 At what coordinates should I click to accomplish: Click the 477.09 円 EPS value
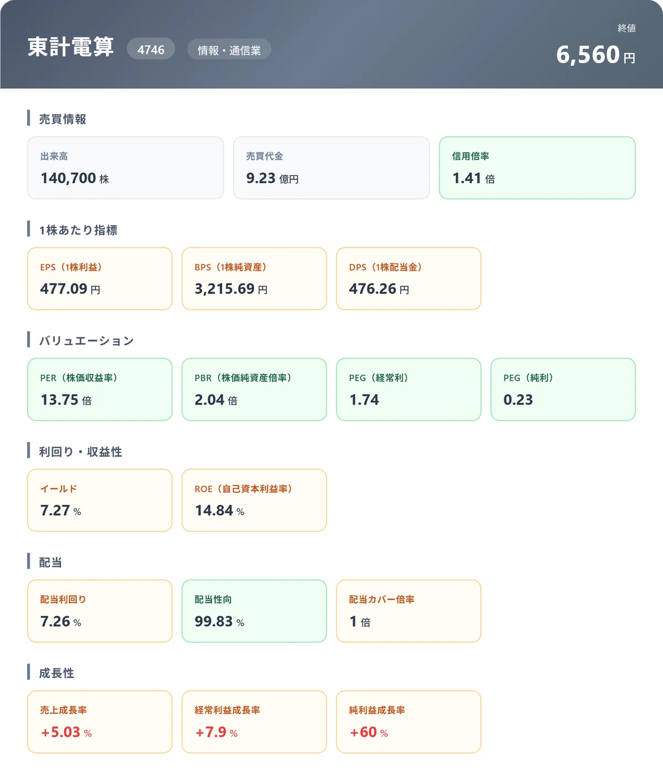coord(70,289)
